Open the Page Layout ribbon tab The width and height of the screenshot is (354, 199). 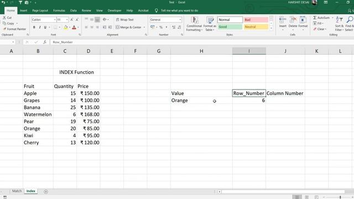pyautogui.click(x=40, y=11)
